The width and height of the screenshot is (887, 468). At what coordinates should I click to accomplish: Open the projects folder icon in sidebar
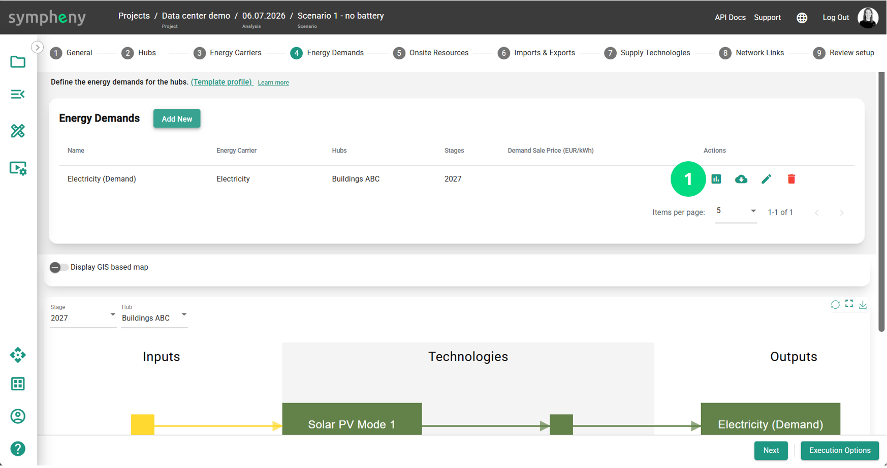click(x=18, y=62)
